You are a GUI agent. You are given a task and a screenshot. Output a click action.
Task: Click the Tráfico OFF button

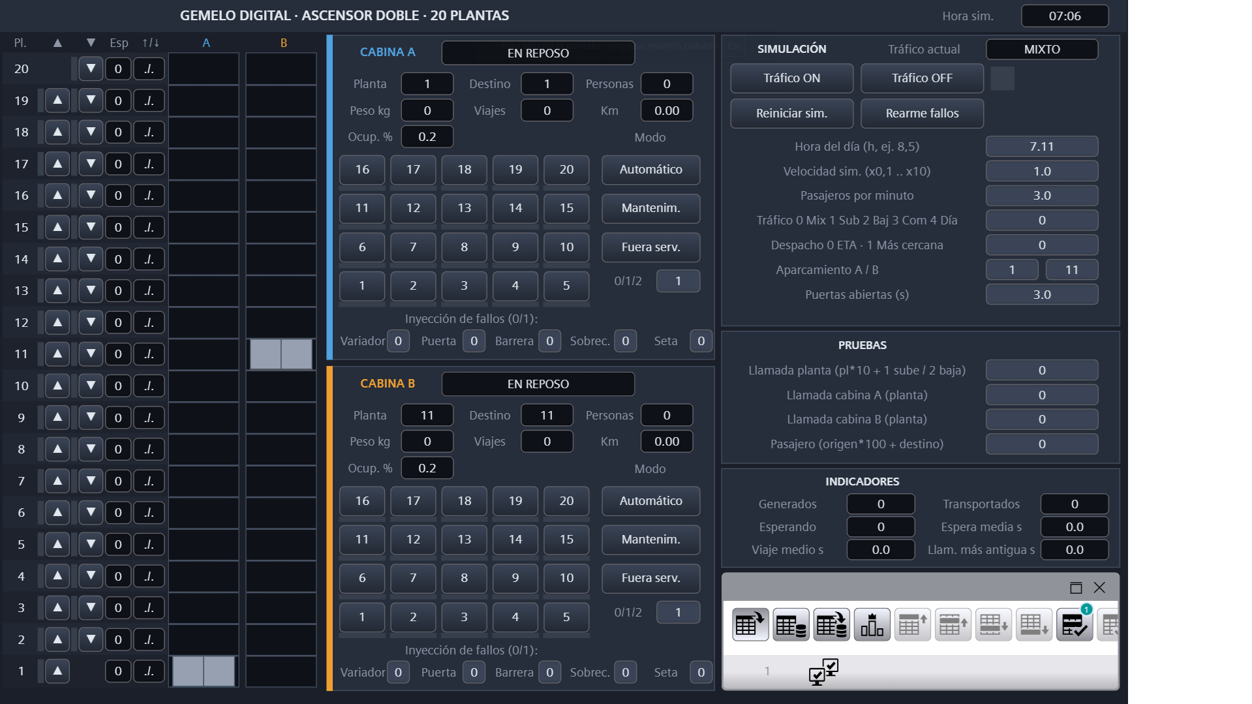pyautogui.click(x=922, y=78)
